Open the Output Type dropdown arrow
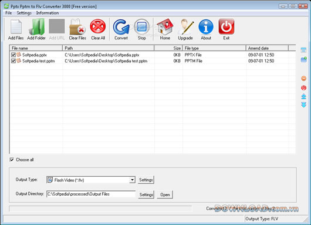 132,180
